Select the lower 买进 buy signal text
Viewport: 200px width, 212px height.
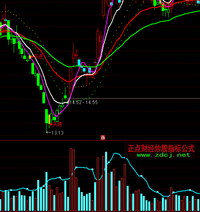tap(58, 124)
